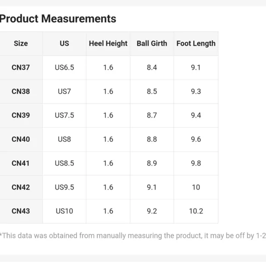Viewport: 266px width, 266px height.
Task: Click the manual measurement disclaimer note
Action: (x=133, y=236)
